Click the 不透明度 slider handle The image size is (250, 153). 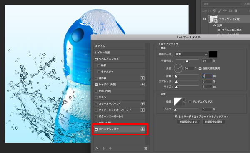(x=187, y=61)
